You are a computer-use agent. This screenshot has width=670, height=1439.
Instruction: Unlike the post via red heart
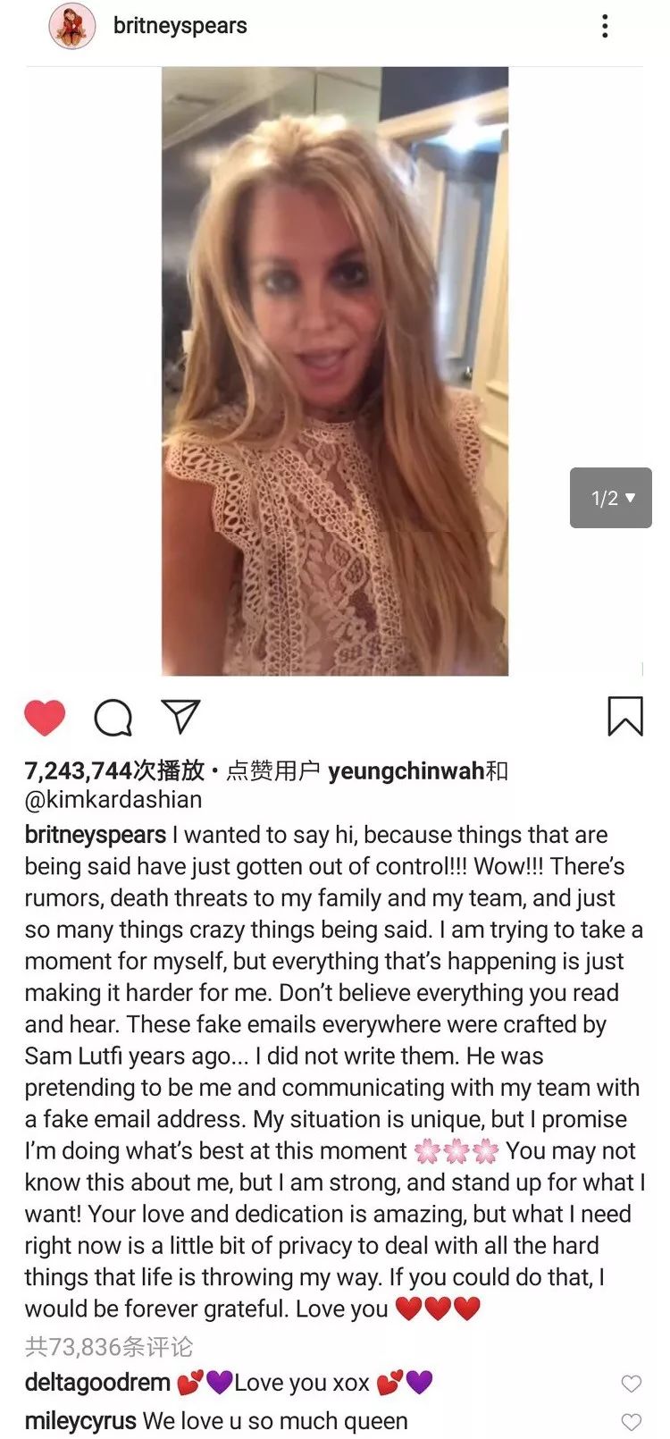45,717
